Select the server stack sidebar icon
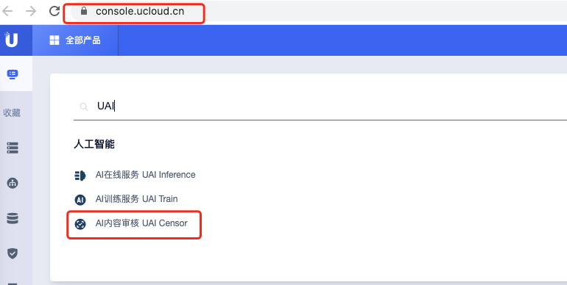The image size is (567, 285). [x=13, y=148]
